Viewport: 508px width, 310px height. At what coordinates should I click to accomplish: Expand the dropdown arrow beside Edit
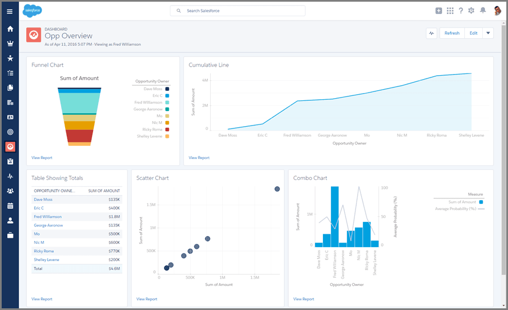(x=488, y=33)
